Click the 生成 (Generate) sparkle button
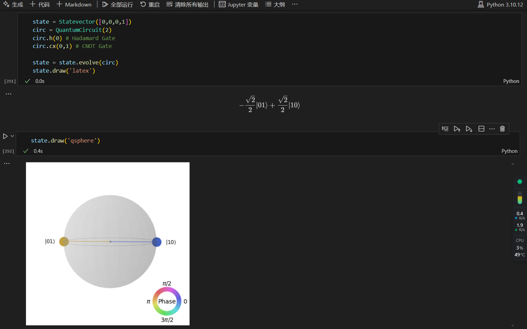This screenshot has height=329, width=527. click(x=13, y=4)
